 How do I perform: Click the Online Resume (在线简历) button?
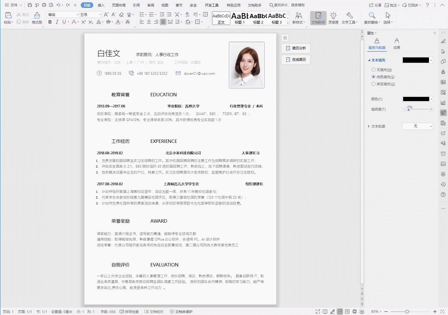pyautogui.click(x=296, y=60)
